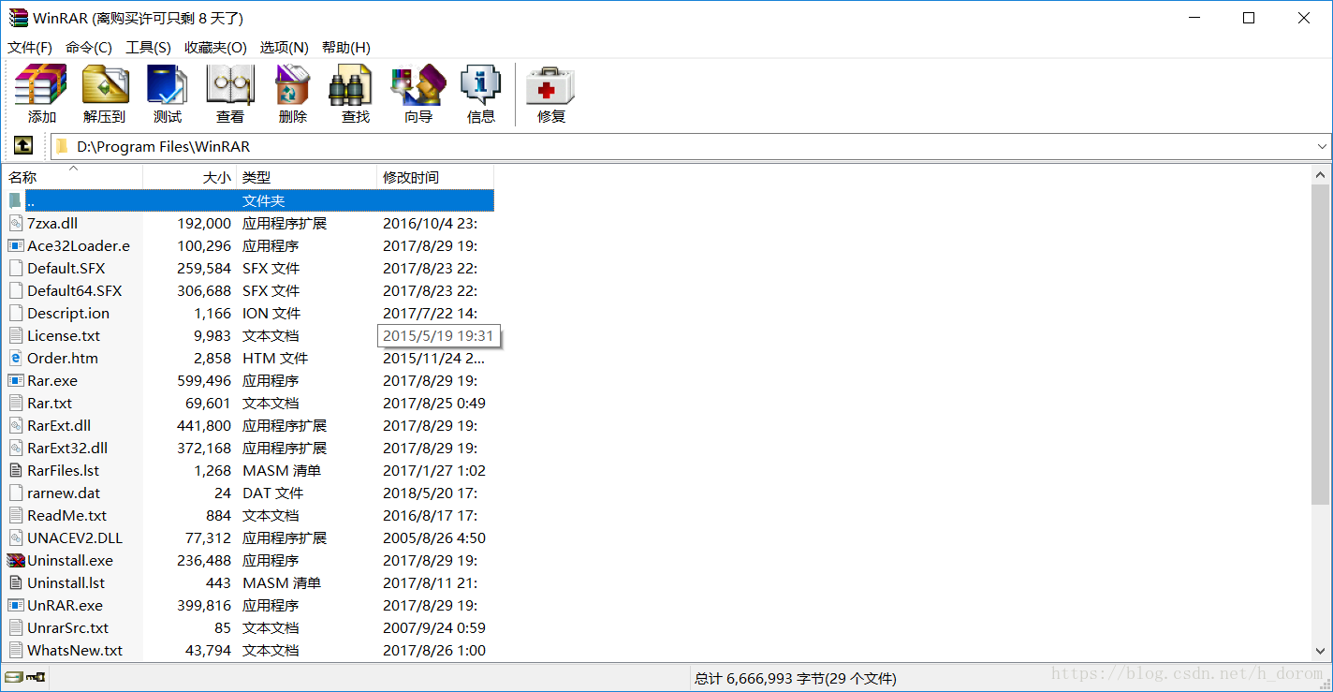1333x692 pixels.
Task: Go up one folder level icon
Action: 22,146
